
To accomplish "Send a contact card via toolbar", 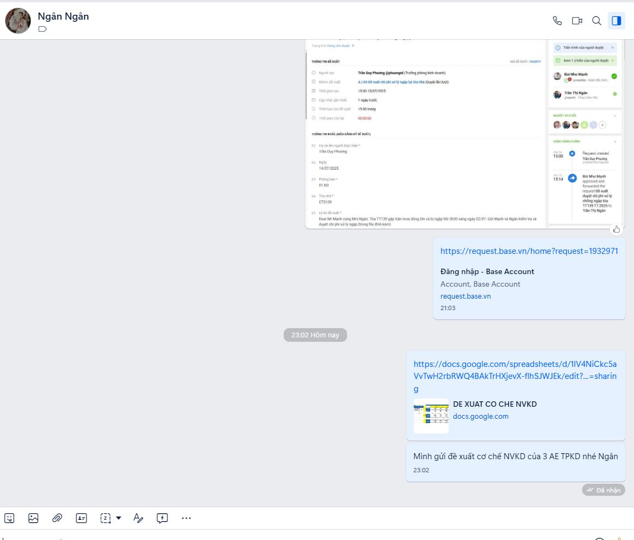I will pyautogui.click(x=81, y=518).
